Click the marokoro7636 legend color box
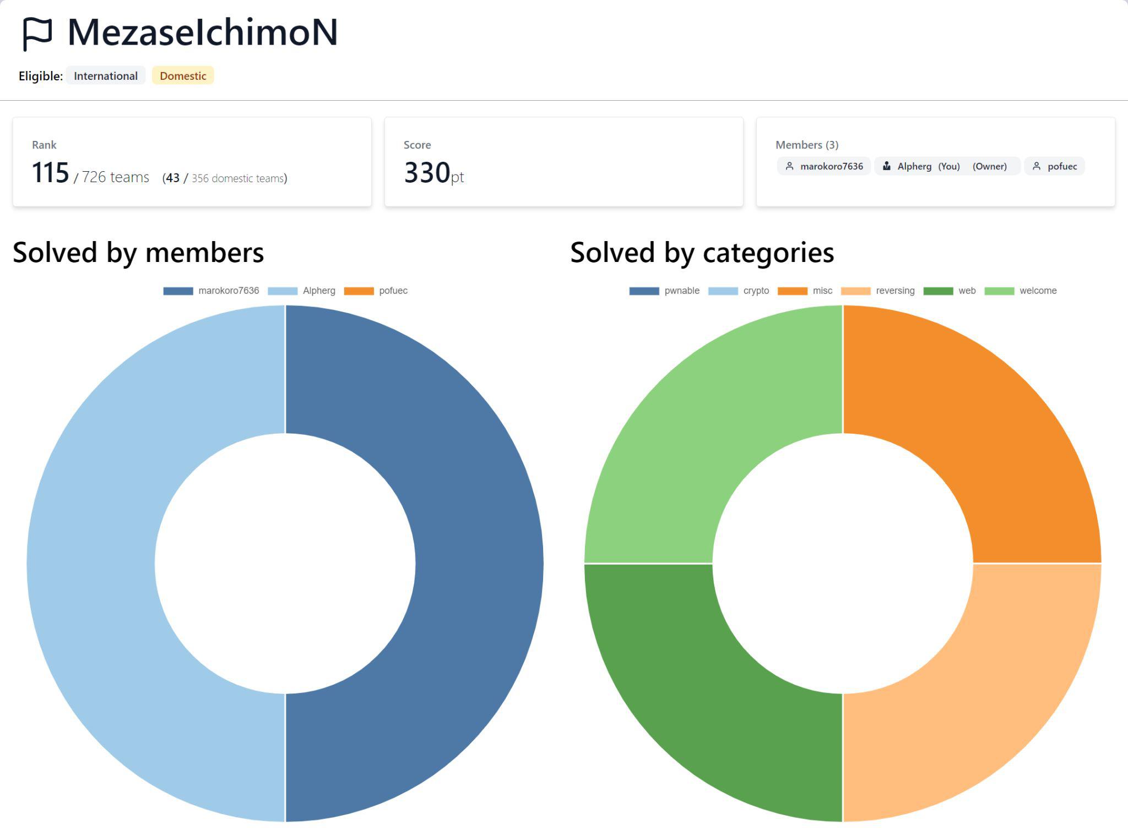 pyautogui.click(x=178, y=291)
